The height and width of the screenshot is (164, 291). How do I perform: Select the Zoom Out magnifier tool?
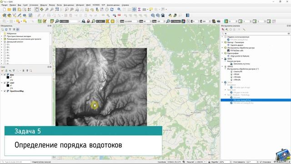(x=52, y=10)
